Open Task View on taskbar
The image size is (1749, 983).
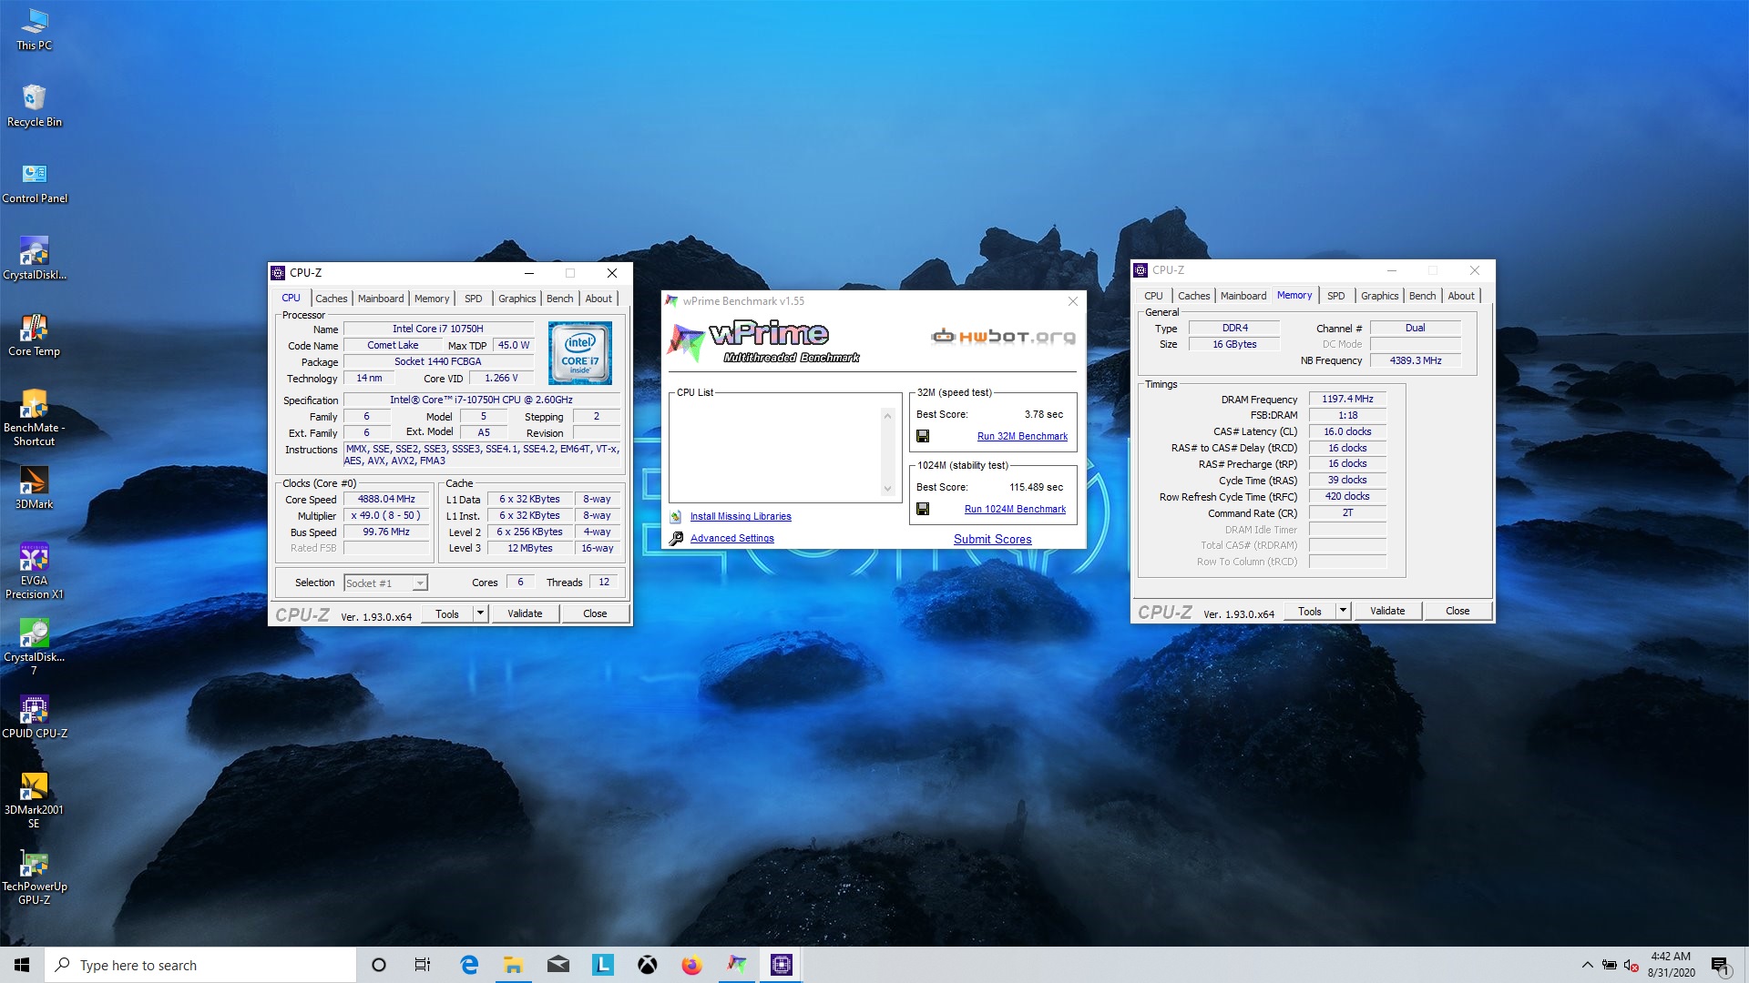[423, 965]
